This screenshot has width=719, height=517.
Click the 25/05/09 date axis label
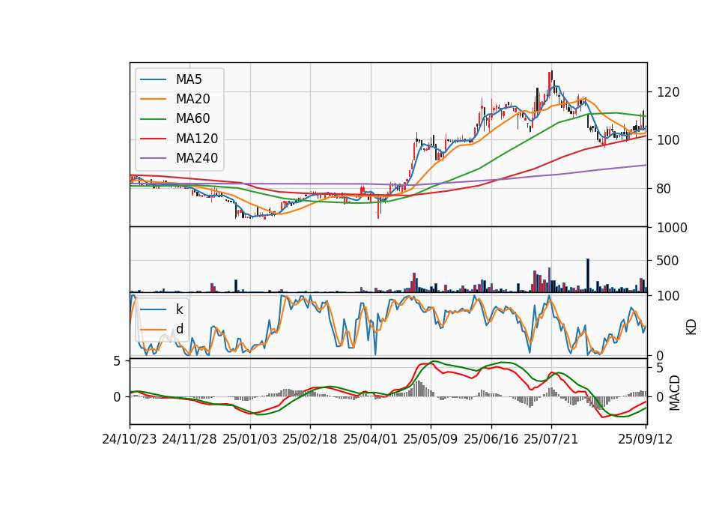coord(431,439)
